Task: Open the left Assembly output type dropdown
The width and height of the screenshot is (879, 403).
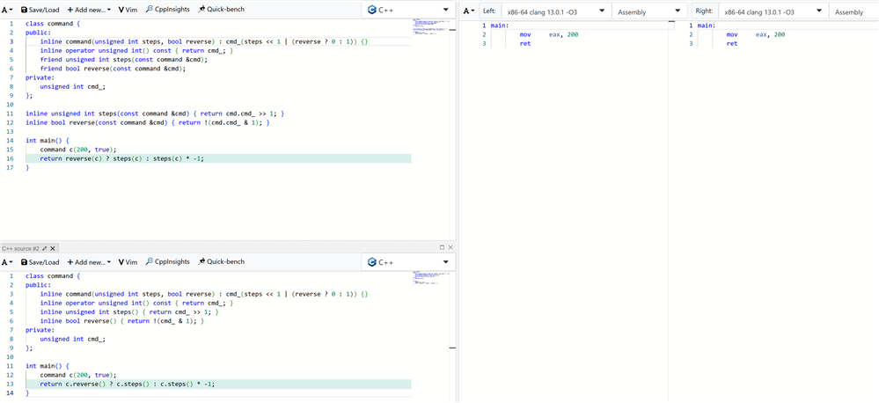Action: [x=649, y=11]
